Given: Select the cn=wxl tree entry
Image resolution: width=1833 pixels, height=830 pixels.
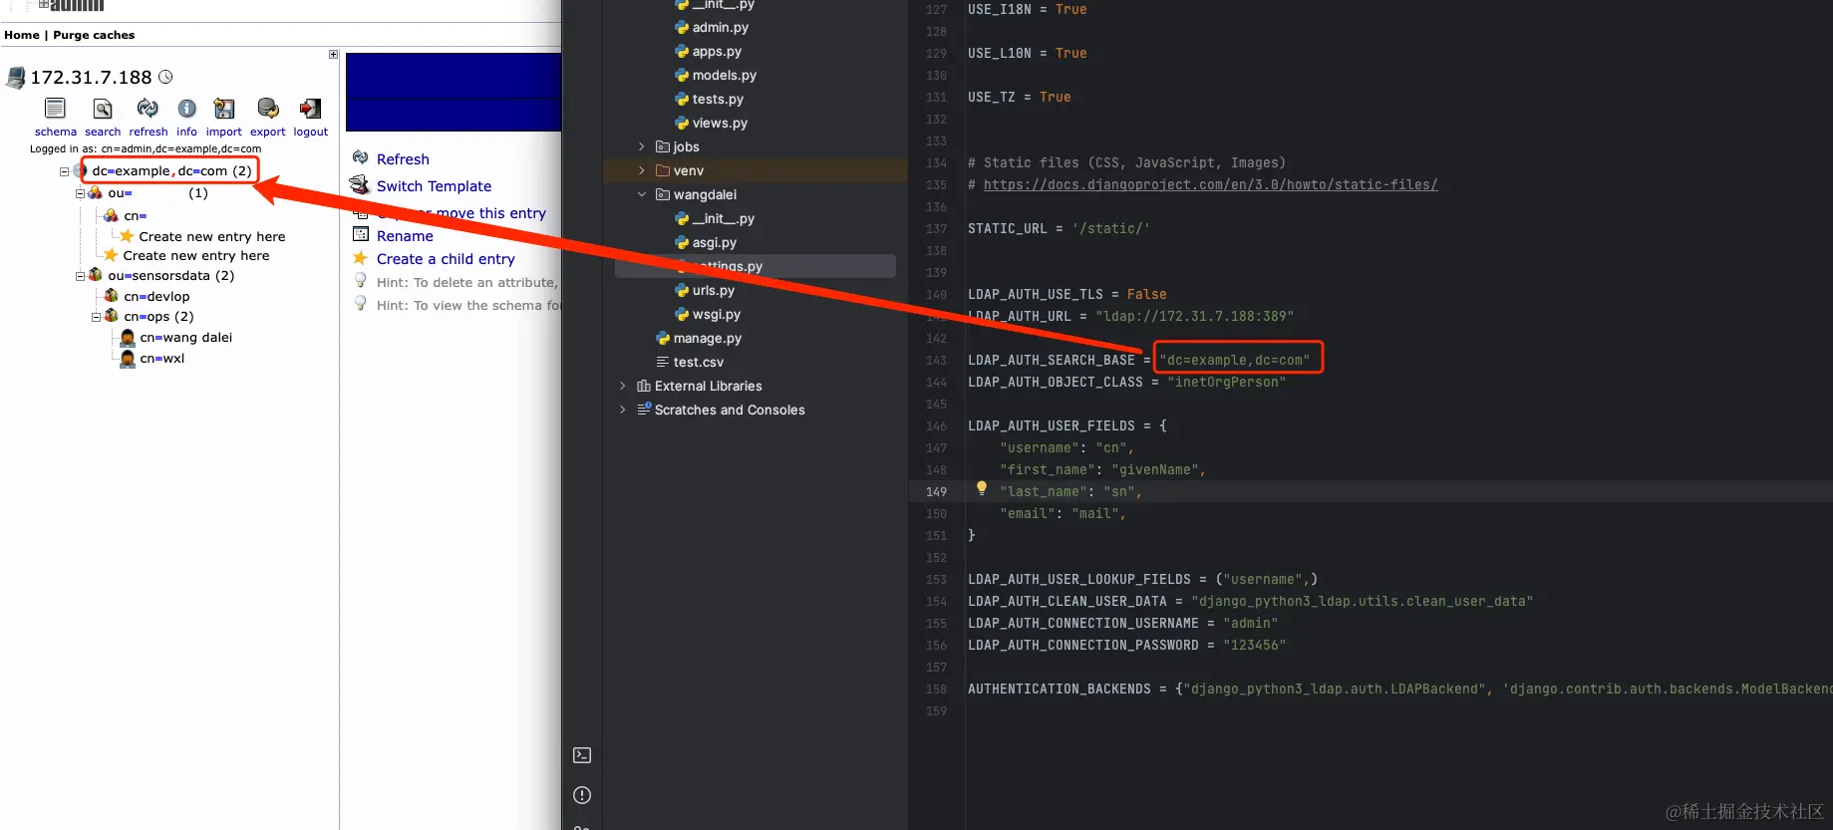Looking at the screenshot, I should pos(162,359).
